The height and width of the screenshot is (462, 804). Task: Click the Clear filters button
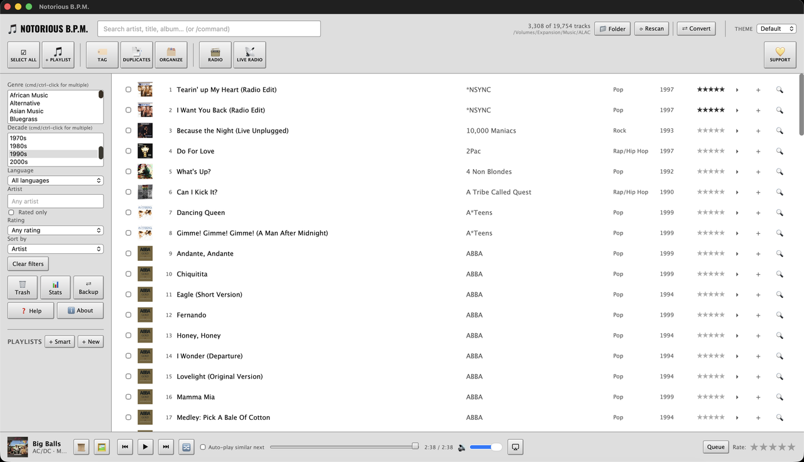28,264
